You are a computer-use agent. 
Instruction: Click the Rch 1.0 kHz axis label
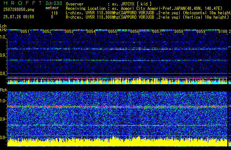pos(3,101)
